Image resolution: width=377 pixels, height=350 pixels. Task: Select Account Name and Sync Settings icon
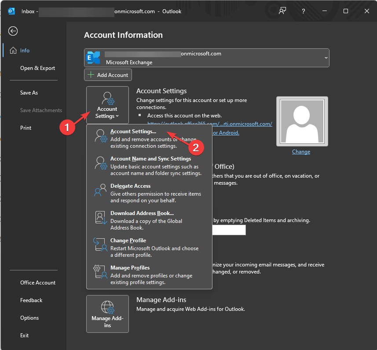click(x=101, y=163)
